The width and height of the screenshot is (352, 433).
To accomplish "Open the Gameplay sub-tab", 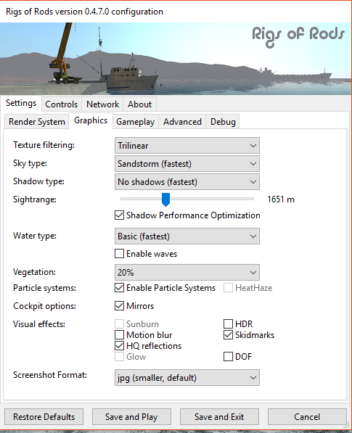I will (x=136, y=122).
